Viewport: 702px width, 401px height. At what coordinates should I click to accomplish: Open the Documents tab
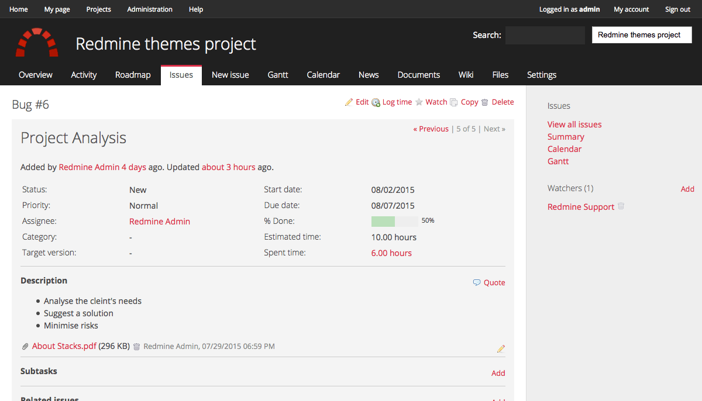419,75
